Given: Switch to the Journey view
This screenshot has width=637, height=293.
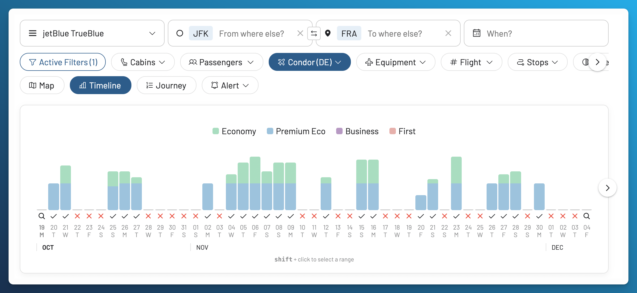Looking at the screenshot, I should click(166, 85).
